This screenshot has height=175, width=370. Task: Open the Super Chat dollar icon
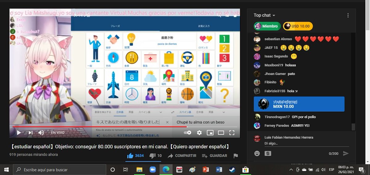268,153
